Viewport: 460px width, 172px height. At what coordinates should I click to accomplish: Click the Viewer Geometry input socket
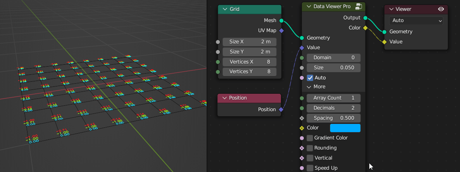click(384, 32)
